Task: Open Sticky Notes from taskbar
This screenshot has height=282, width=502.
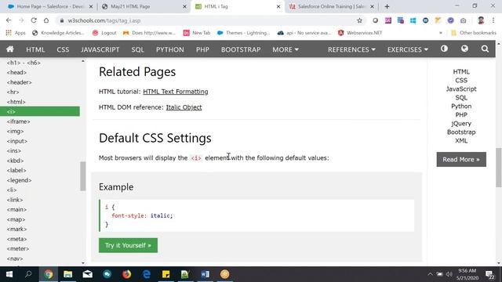Action: 166,274
